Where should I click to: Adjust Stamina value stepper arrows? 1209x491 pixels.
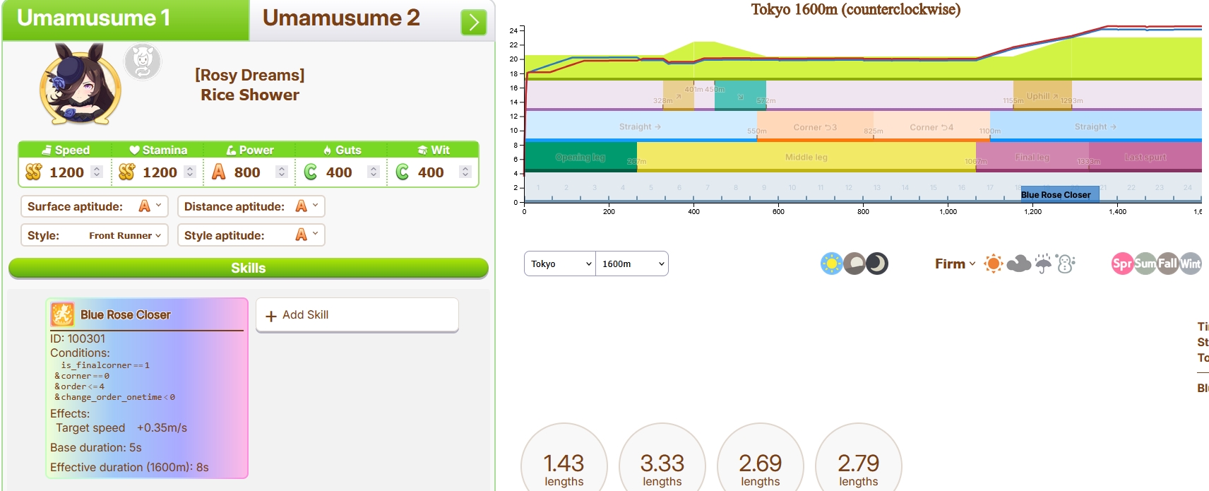[189, 172]
